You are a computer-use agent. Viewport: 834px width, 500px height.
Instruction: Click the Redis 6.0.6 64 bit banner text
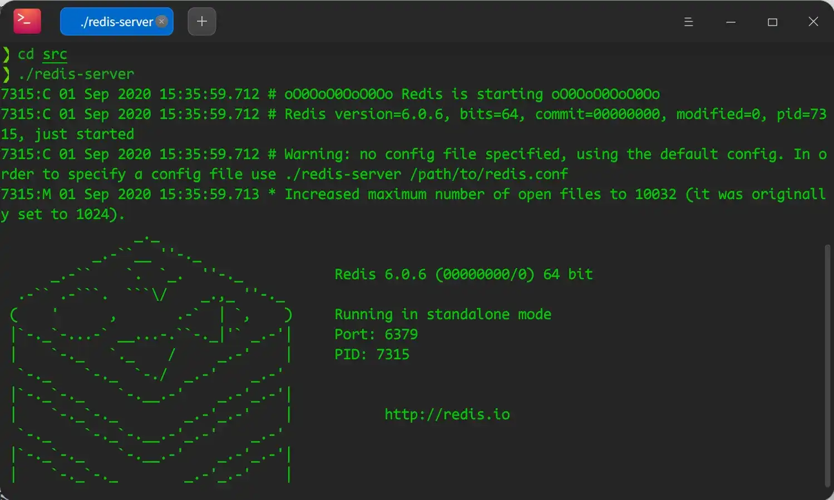463,274
